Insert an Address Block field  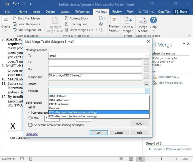pyautogui.click(x=77, y=18)
